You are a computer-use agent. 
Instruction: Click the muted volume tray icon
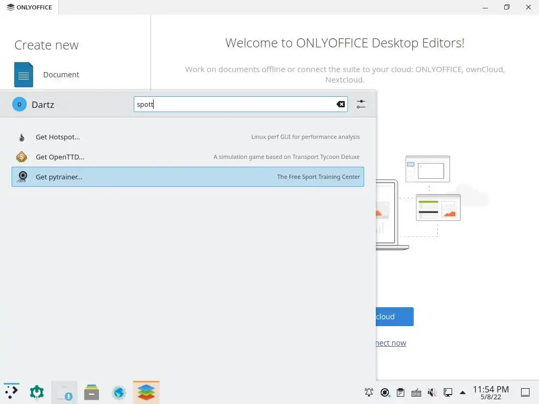(432, 392)
